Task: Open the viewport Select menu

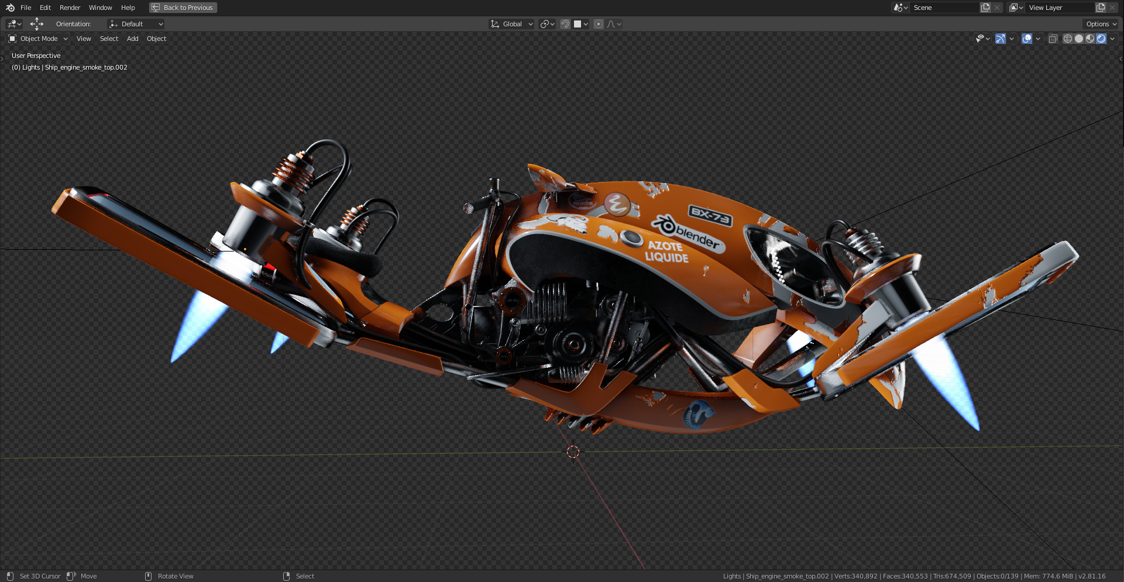Action: pos(109,39)
